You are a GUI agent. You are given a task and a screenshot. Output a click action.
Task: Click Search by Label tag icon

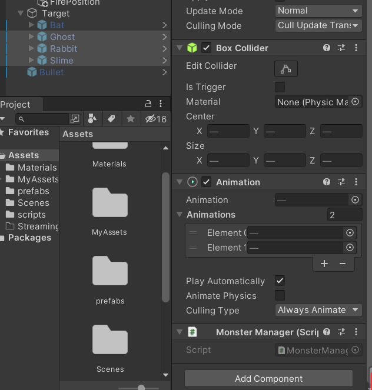pos(111,119)
